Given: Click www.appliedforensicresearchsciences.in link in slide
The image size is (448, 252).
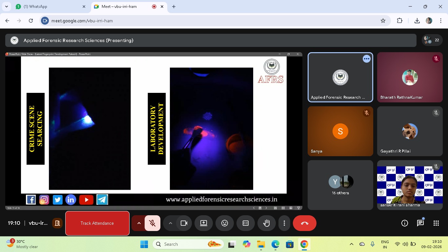Looking at the screenshot, I should click(222, 199).
